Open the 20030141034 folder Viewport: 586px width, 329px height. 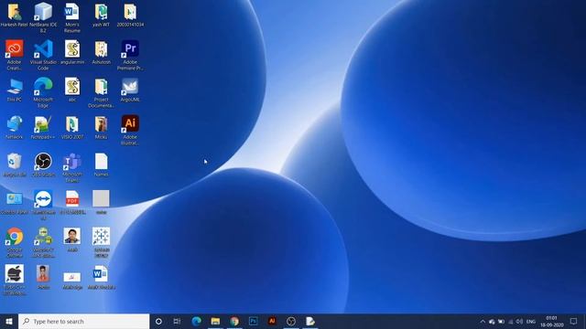pyautogui.click(x=130, y=12)
